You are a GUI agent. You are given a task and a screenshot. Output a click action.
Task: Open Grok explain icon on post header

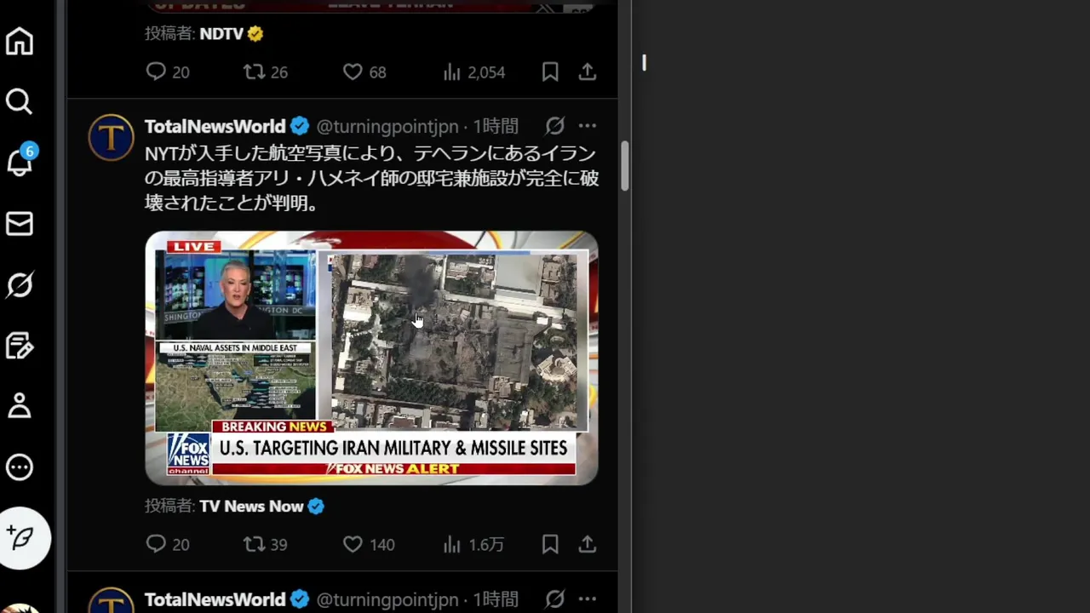(555, 126)
